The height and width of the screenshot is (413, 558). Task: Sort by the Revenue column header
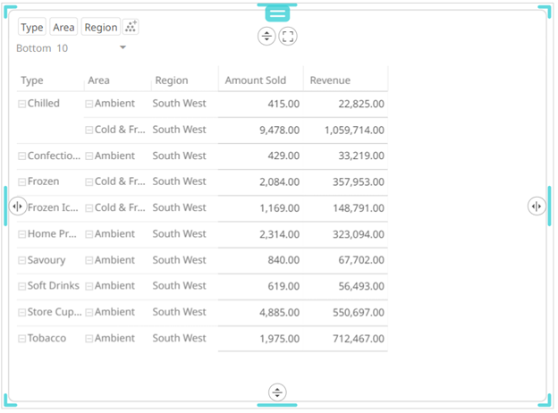click(x=330, y=80)
